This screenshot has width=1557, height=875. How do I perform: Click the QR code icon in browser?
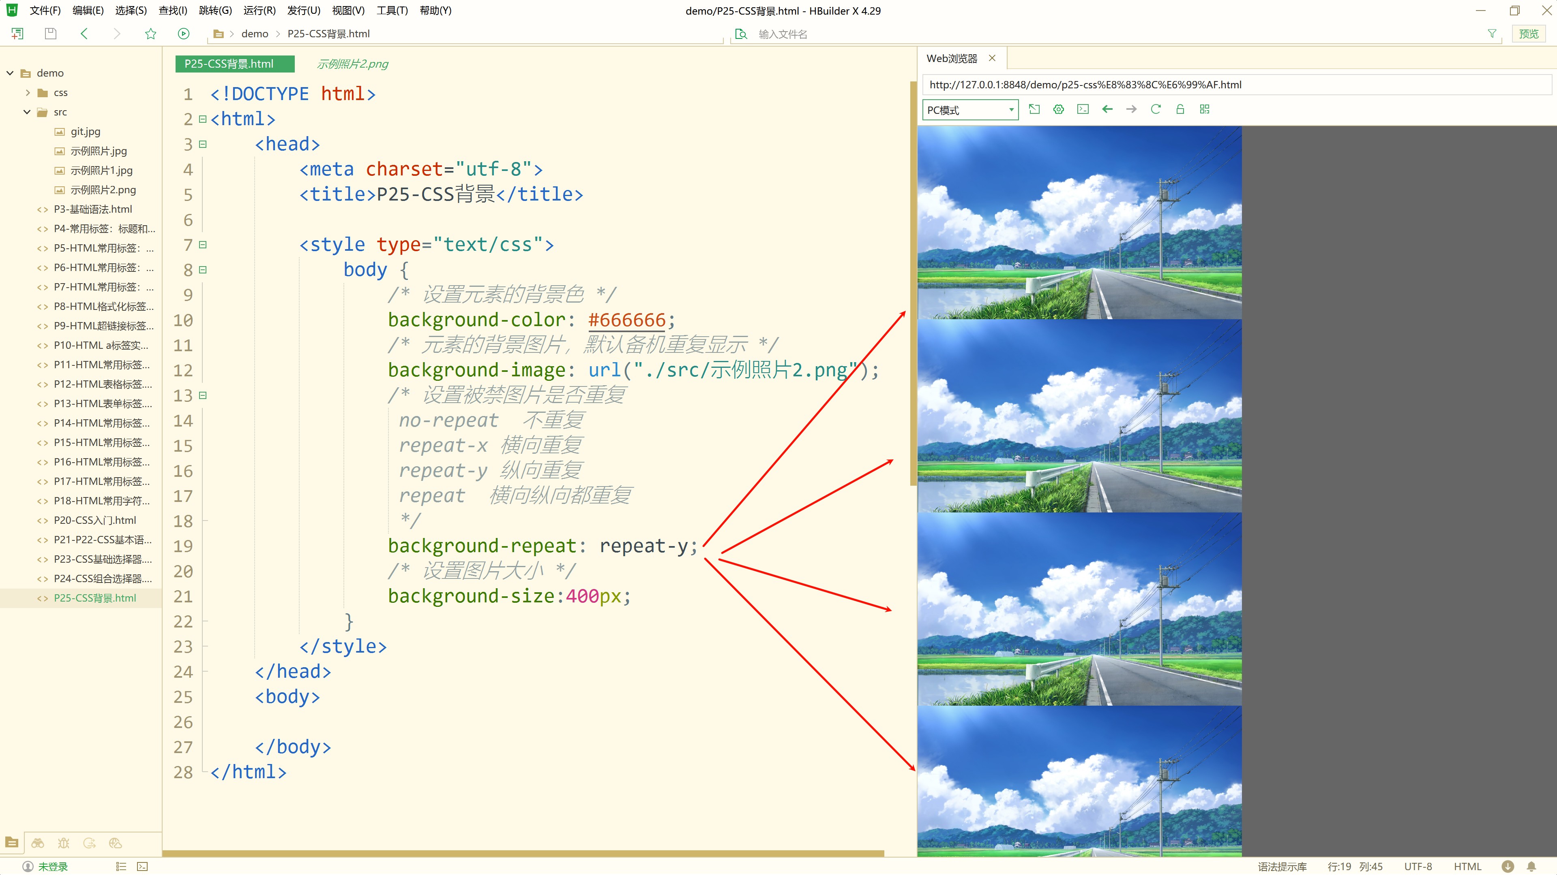1205,109
